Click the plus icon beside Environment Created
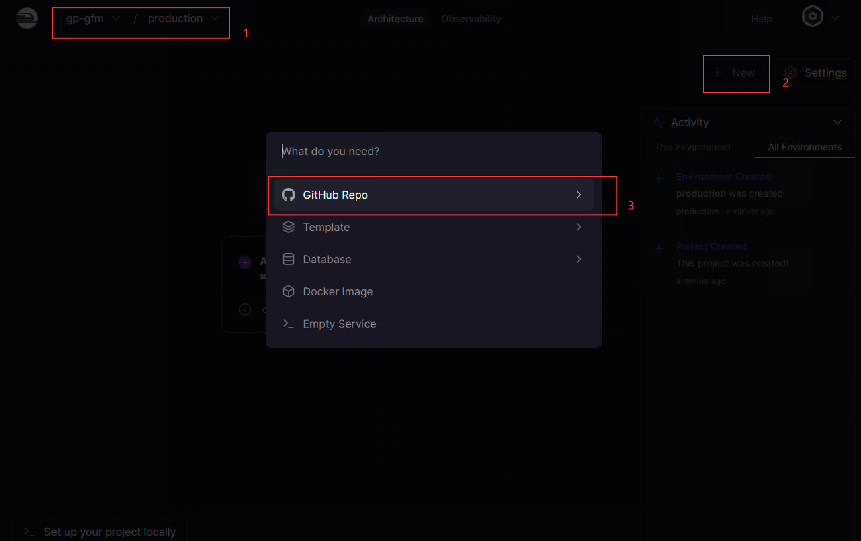This screenshot has width=861, height=541. (658, 178)
